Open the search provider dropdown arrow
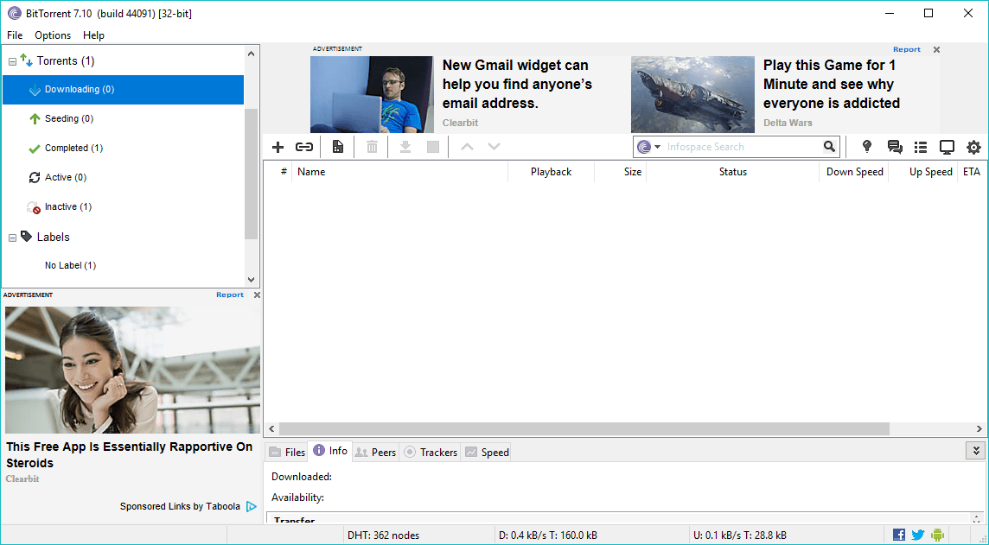 pyautogui.click(x=657, y=148)
